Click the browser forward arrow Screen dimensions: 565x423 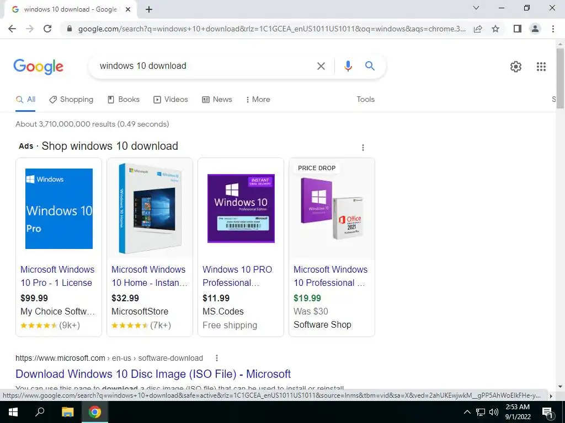click(x=30, y=29)
